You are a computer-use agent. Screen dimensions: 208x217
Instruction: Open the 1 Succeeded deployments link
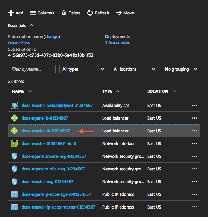[118, 42]
